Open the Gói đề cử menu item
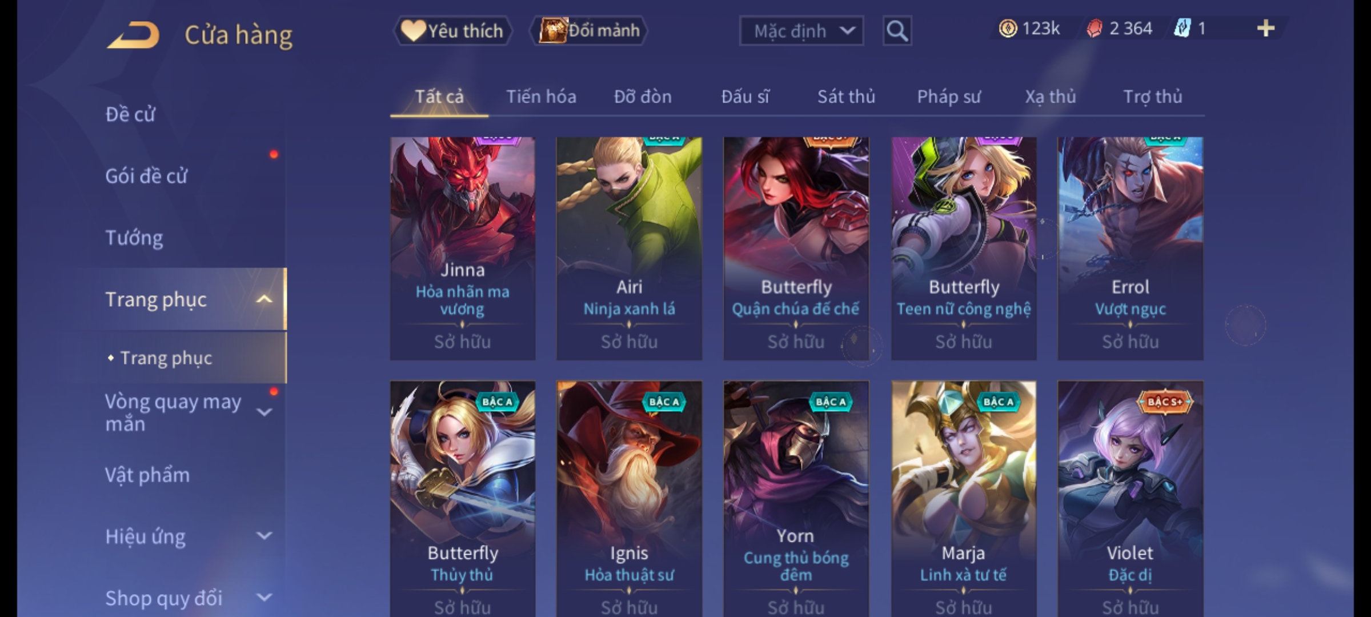The image size is (1371, 617). 146,176
